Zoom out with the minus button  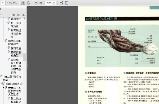click(x=36, y=3)
